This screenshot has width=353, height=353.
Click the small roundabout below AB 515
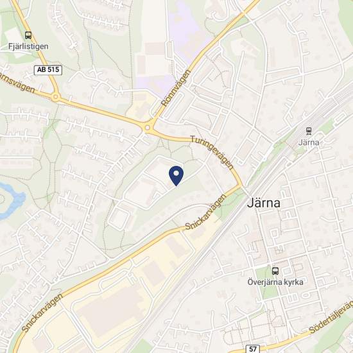[x=55, y=98]
